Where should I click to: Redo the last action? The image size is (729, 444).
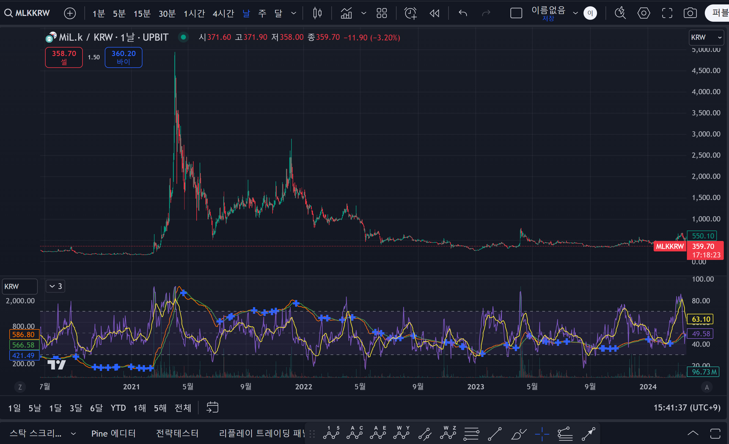(x=486, y=13)
